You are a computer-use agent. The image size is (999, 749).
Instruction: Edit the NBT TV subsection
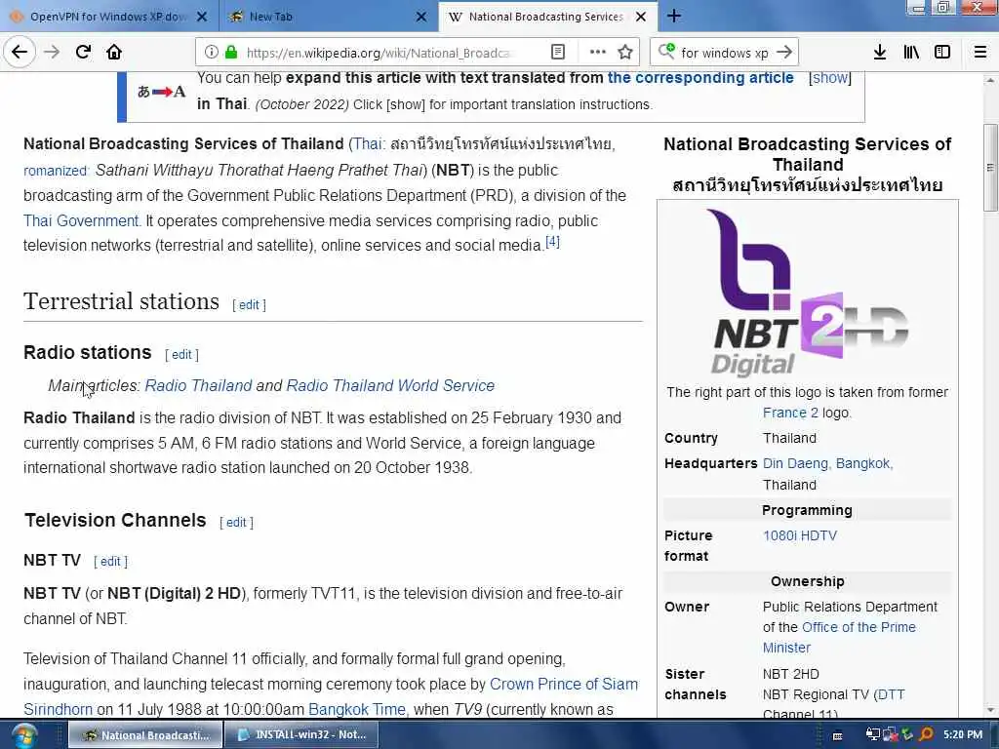pos(110,561)
